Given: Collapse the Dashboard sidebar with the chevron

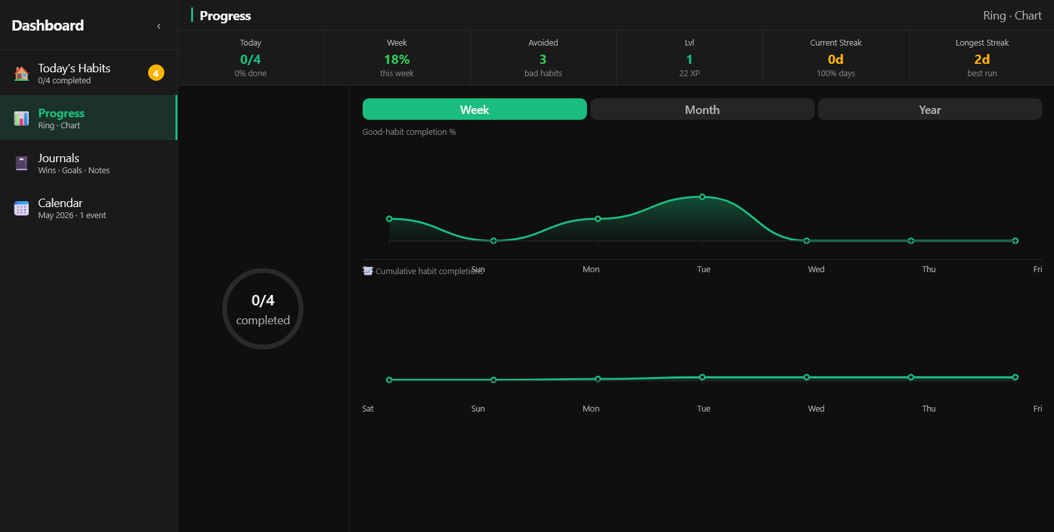Looking at the screenshot, I should tap(158, 26).
